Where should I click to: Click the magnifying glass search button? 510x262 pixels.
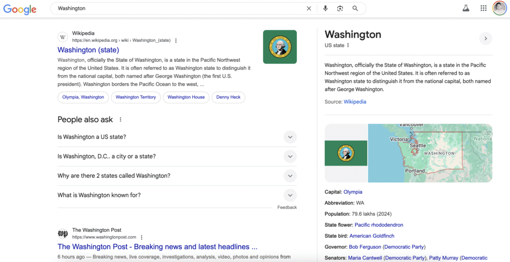(355, 8)
